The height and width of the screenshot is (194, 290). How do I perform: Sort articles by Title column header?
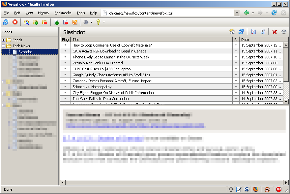(x=152, y=40)
